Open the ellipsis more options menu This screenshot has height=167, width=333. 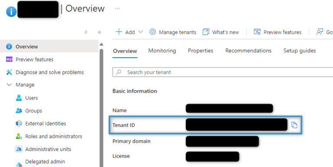[117, 9]
